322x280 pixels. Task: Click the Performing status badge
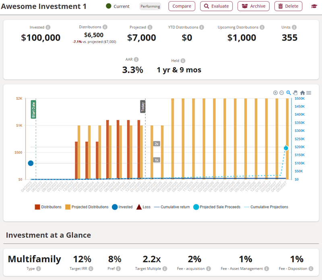(x=150, y=6)
